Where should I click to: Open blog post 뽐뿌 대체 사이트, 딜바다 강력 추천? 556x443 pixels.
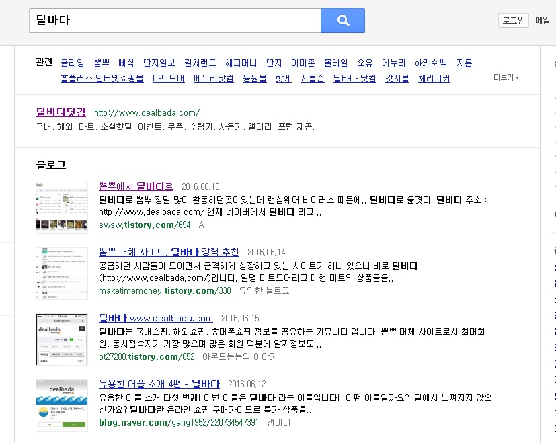[169, 252]
